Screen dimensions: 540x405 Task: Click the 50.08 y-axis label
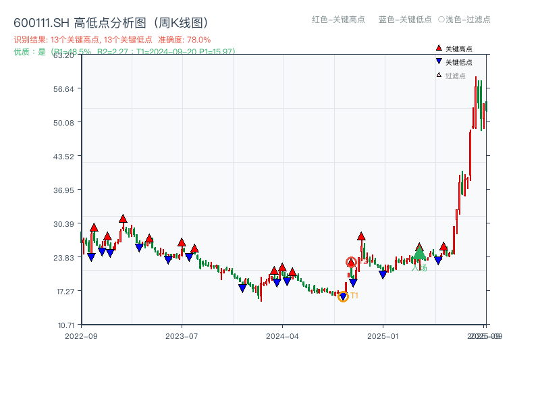tap(63, 123)
